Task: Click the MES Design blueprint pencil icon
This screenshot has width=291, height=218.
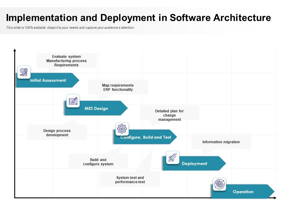Action: (x=73, y=101)
